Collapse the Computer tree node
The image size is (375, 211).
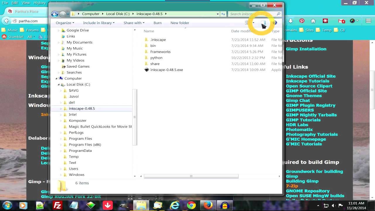coord(57,78)
